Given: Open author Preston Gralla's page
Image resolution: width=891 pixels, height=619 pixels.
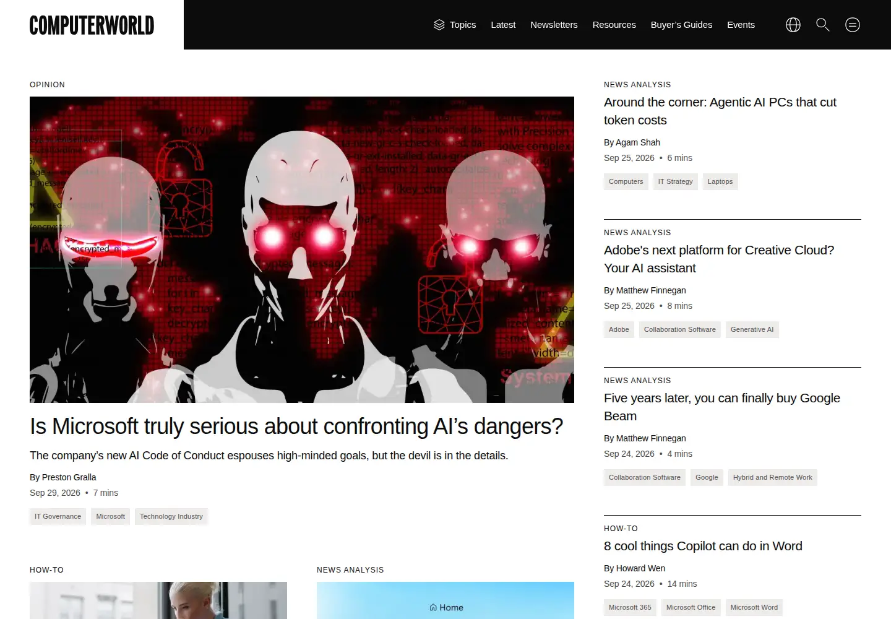Looking at the screenshot, I should [69, 477].
